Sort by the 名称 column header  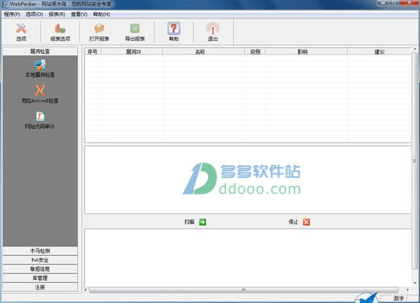click(x=204, y=52)
